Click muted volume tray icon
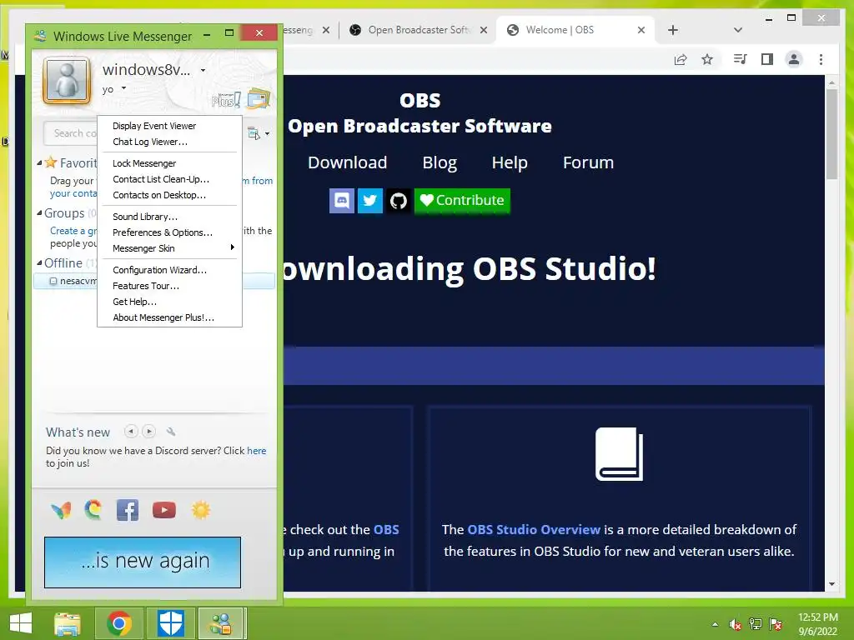Image resolution: width=854 pixels, height=640 pixels. pyautogui.click(x=736, y=624)
